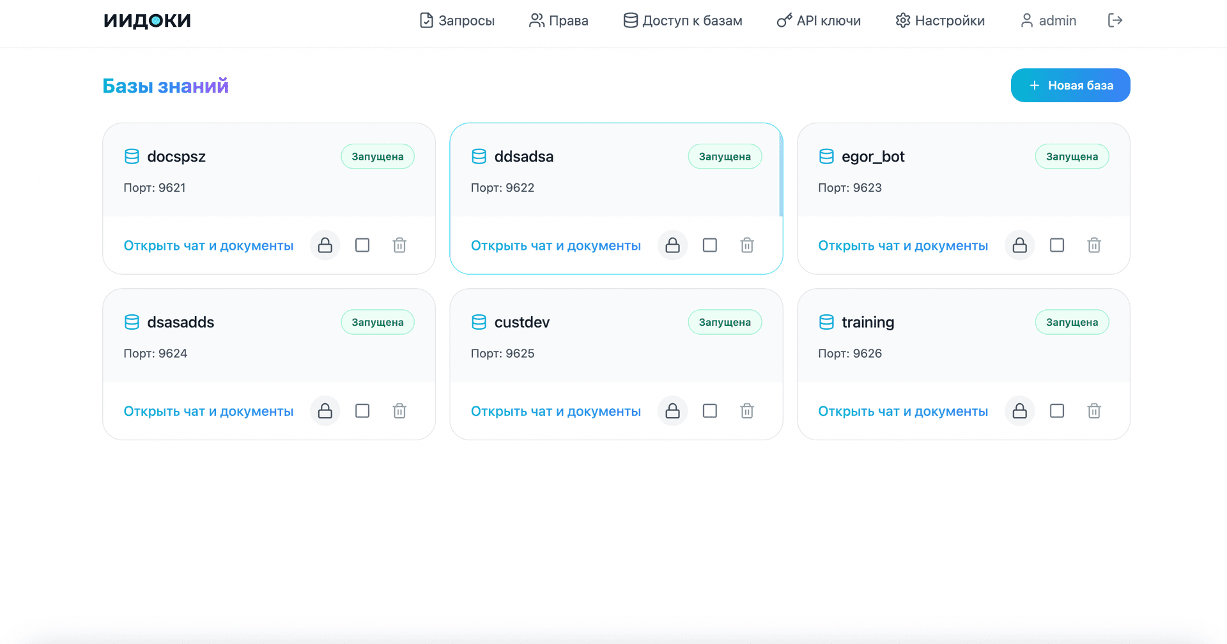Click trash icon on the training card
This screenshot has width=1227, height=644.
coord(1093,411)
